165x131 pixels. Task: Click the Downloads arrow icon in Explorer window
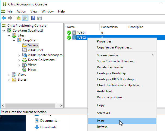click(x=37, y=127)
